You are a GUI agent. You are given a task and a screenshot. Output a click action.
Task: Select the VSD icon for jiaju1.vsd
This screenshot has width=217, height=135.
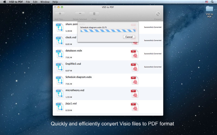click(x=60, y=107)
